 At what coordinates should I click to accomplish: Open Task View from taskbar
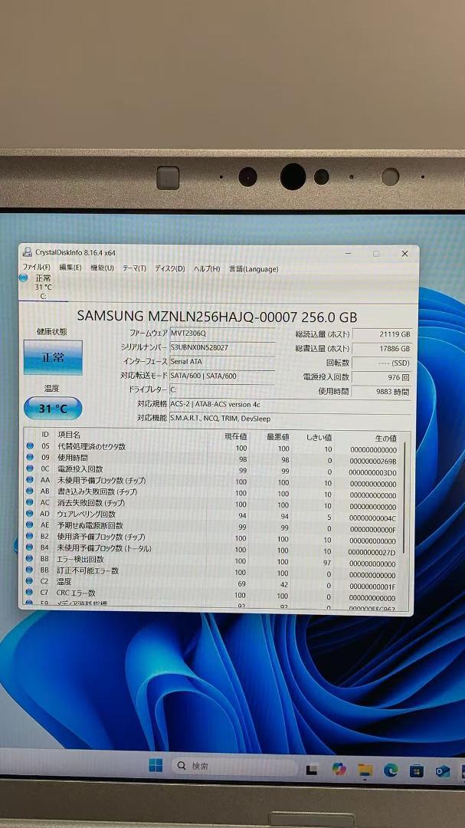point(312,770)
